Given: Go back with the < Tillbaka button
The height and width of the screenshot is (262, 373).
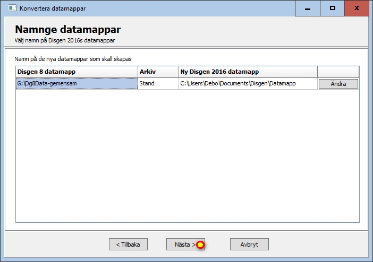Looking at the screenshot, I should 128,244.
